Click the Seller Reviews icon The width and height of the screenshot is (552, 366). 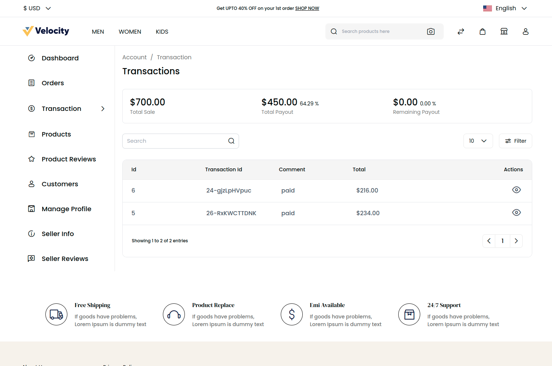tap(31, 258)
